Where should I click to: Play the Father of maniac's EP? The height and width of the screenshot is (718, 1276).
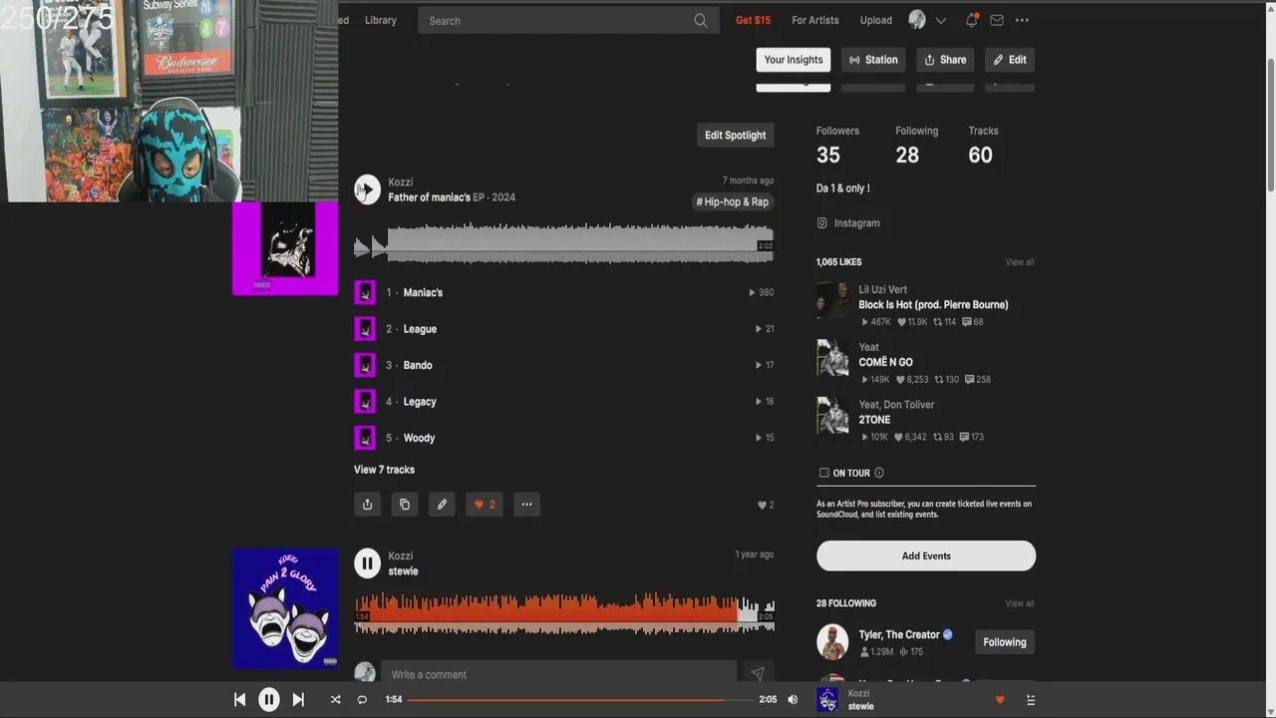point(367,189)
